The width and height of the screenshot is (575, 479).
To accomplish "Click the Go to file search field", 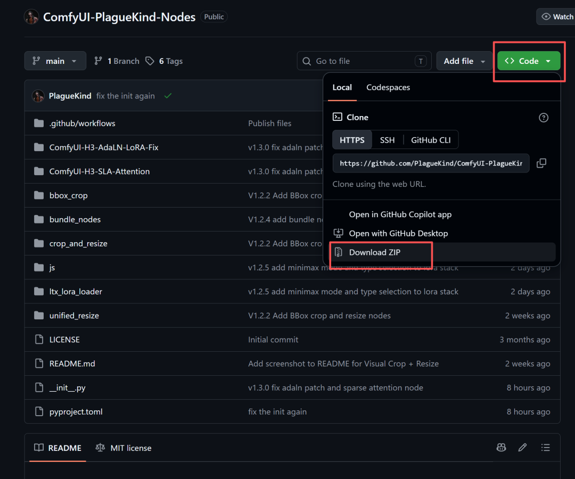I will (x=364, y=61).
